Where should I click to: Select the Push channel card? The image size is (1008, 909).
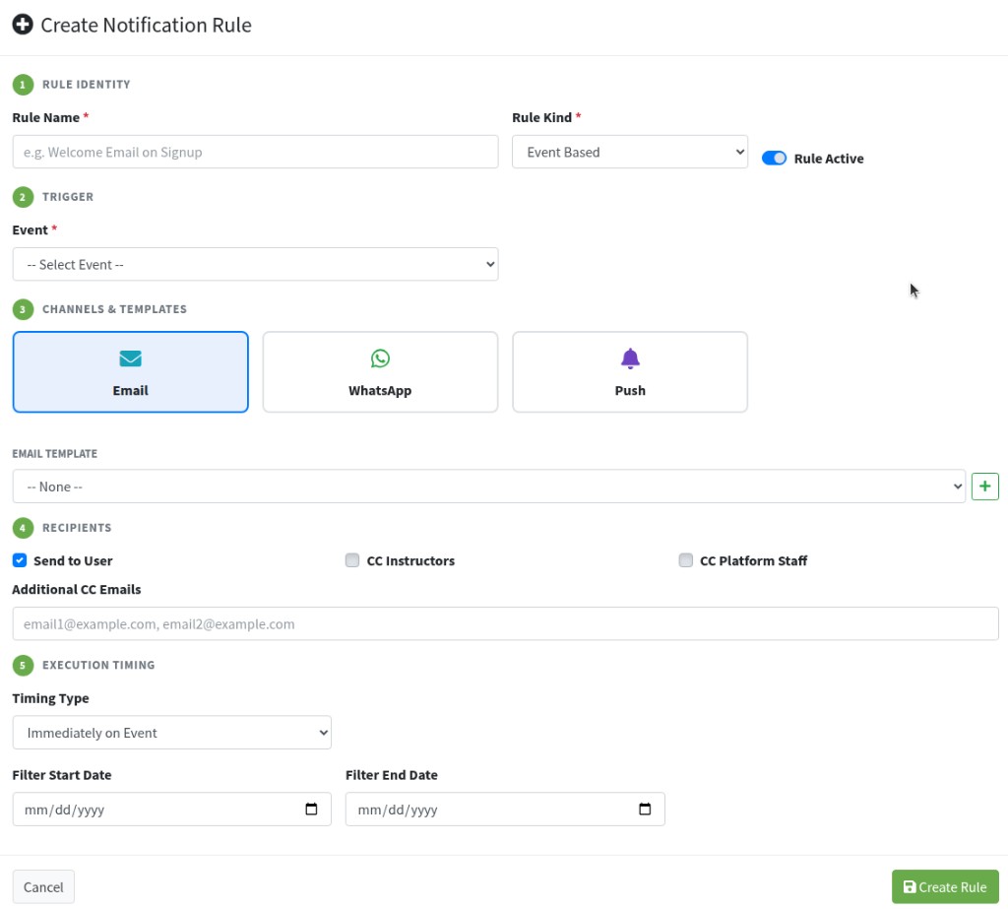[x=630, y=372]
